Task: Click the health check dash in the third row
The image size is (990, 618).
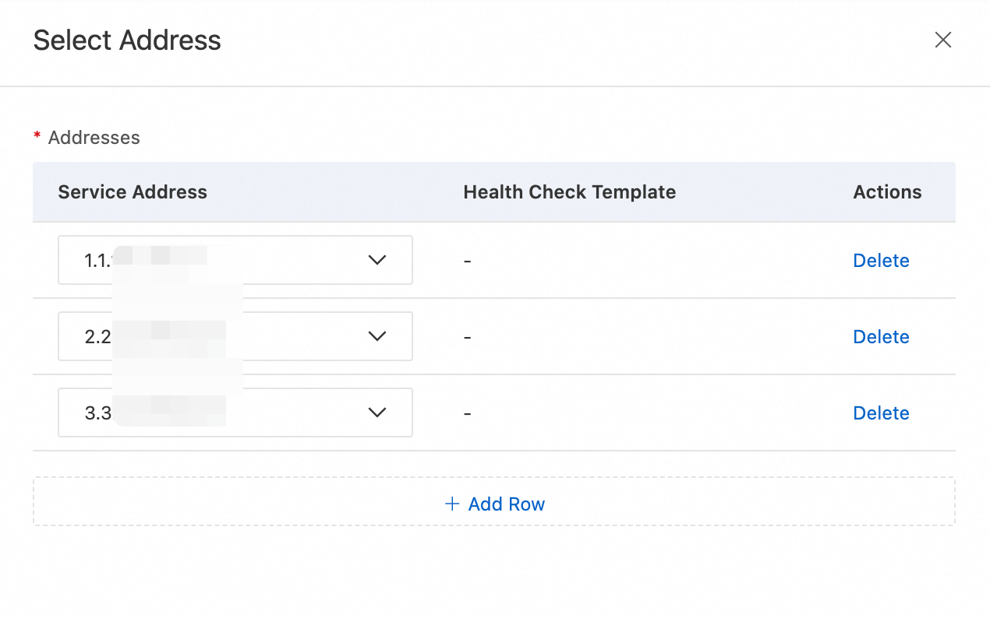Action: (x=467, y=413)
